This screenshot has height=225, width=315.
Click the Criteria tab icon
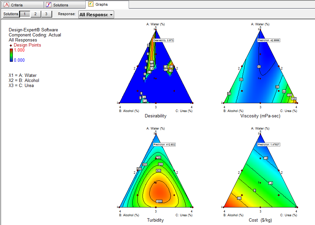[6, 5]
